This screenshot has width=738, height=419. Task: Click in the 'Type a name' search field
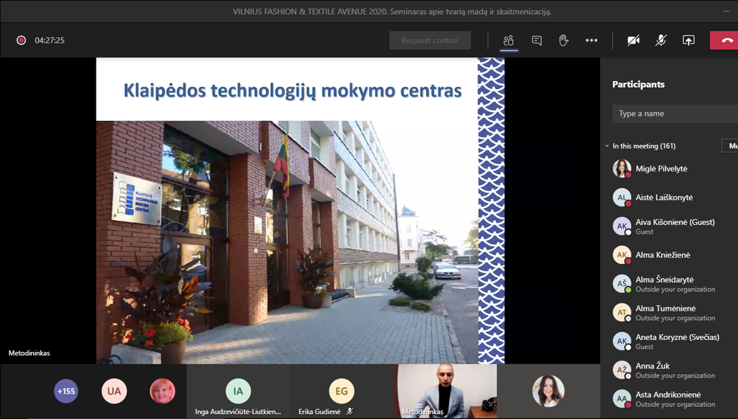[674, 113]
